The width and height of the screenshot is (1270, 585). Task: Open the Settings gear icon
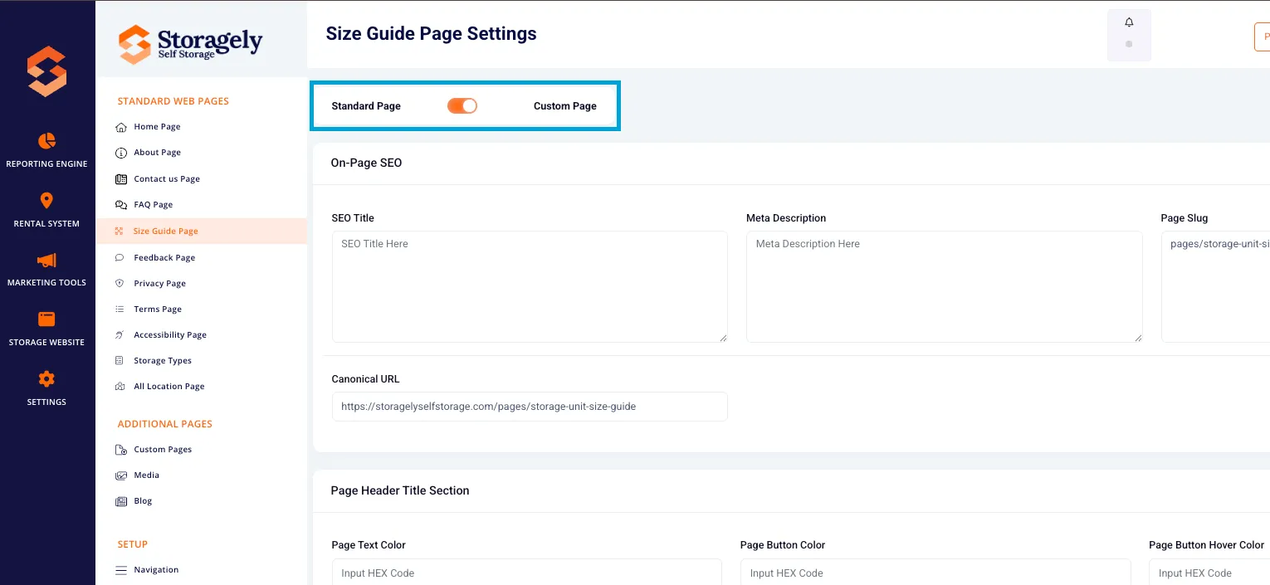[x=46, y=379]
